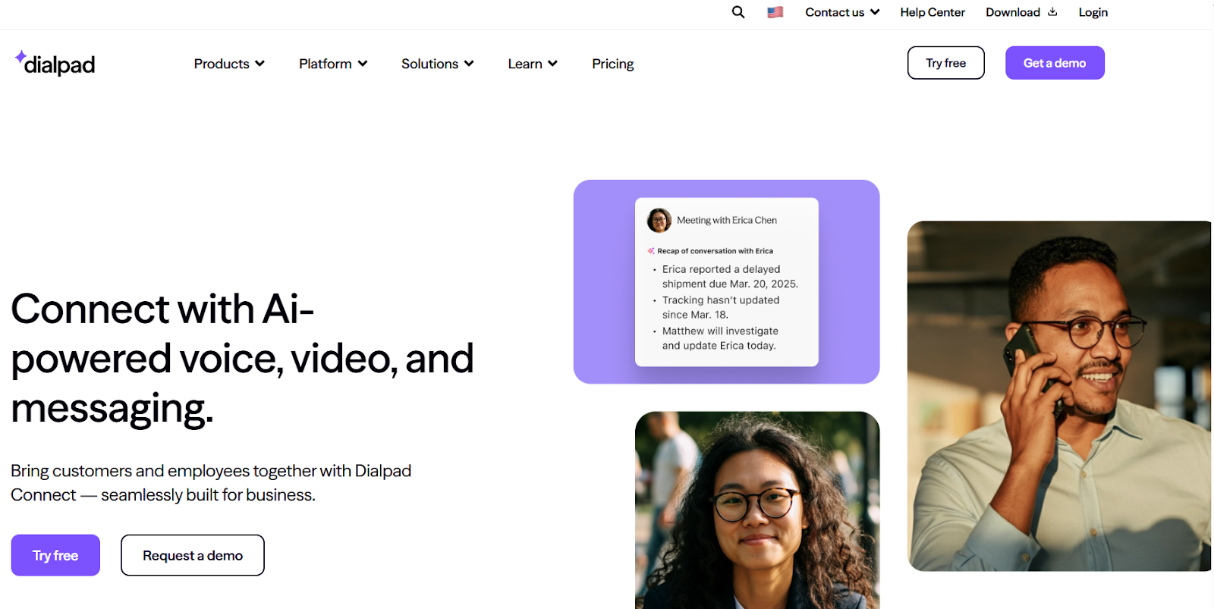Open the Platform menu

click(x=333, y=64)
